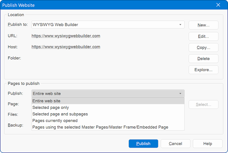Click the blue Publish button
Viewport: 228px width, 153px height.
(143, 144)
